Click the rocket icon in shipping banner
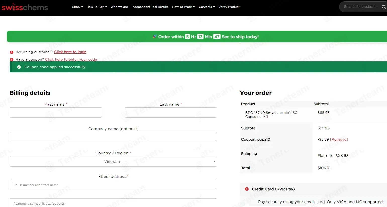Viewport: 387px width, 207px height. 155,37
